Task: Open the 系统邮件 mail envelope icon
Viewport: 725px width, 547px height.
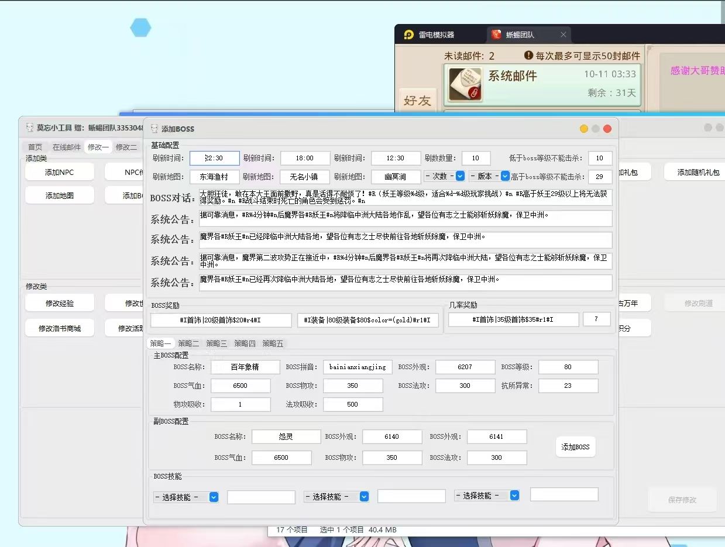Action: click(465, 84)
